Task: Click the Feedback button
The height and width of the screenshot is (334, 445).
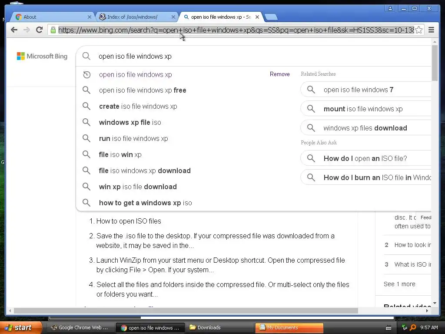Action: [x=424, y=217]
